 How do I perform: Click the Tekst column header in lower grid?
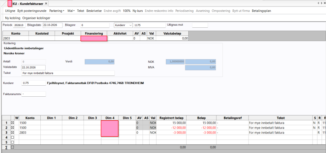(x=281, y=118)
